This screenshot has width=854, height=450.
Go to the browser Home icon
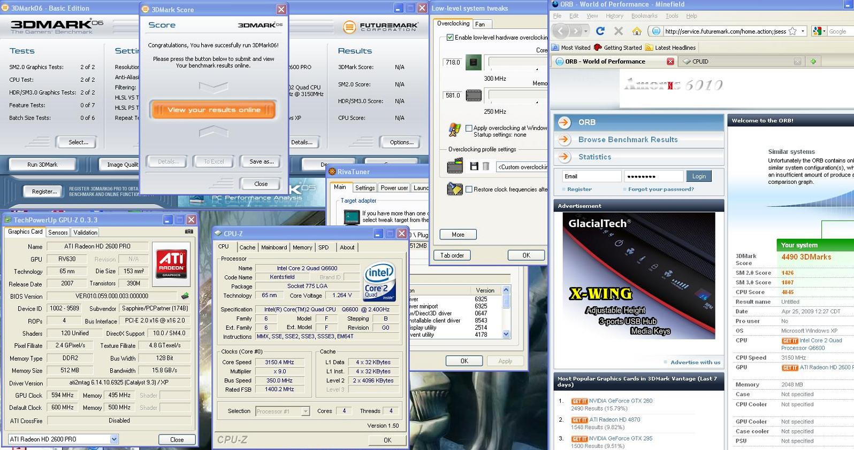[x=636, y=31]
